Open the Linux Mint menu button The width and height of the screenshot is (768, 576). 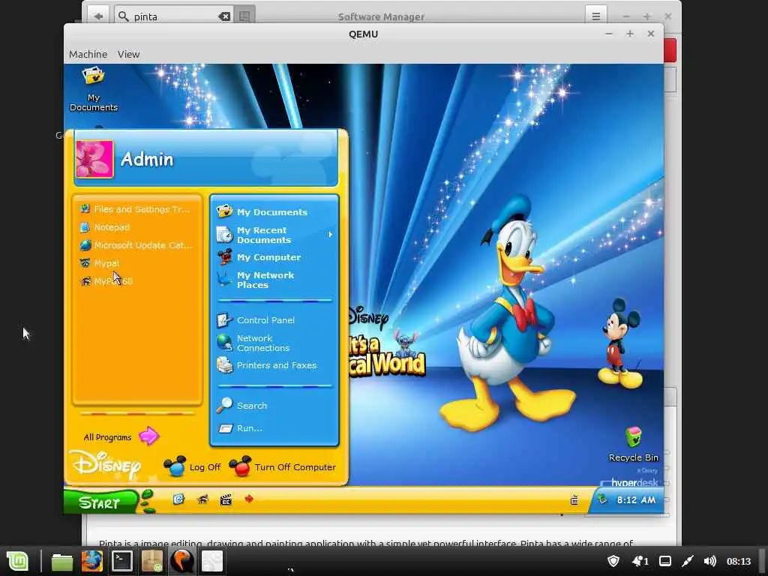click(17, 561)
